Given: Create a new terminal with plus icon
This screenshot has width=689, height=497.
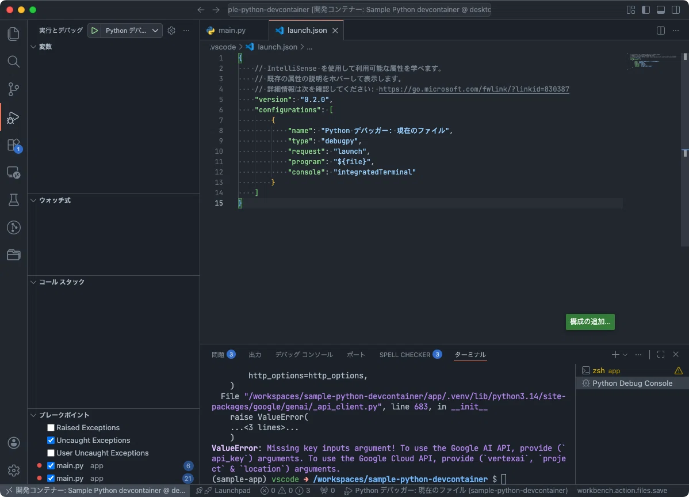Looking at the screenshot, I should coord(615,355).
